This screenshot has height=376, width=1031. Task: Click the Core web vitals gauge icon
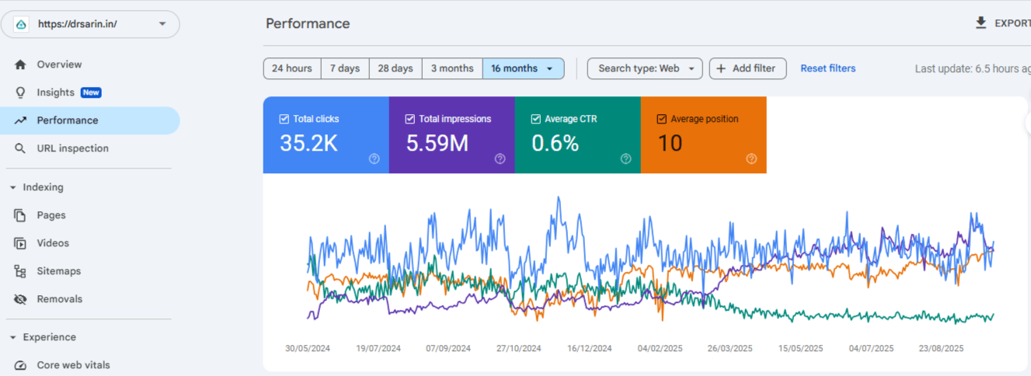(x=20, y=365)
